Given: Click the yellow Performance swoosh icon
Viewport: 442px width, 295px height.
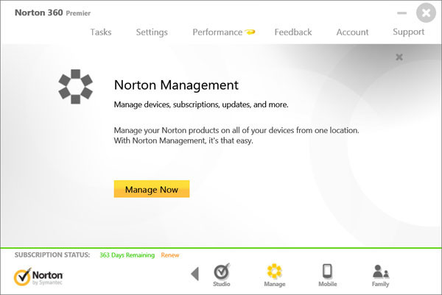Looking at the screenshot, I should coord(250,32).
